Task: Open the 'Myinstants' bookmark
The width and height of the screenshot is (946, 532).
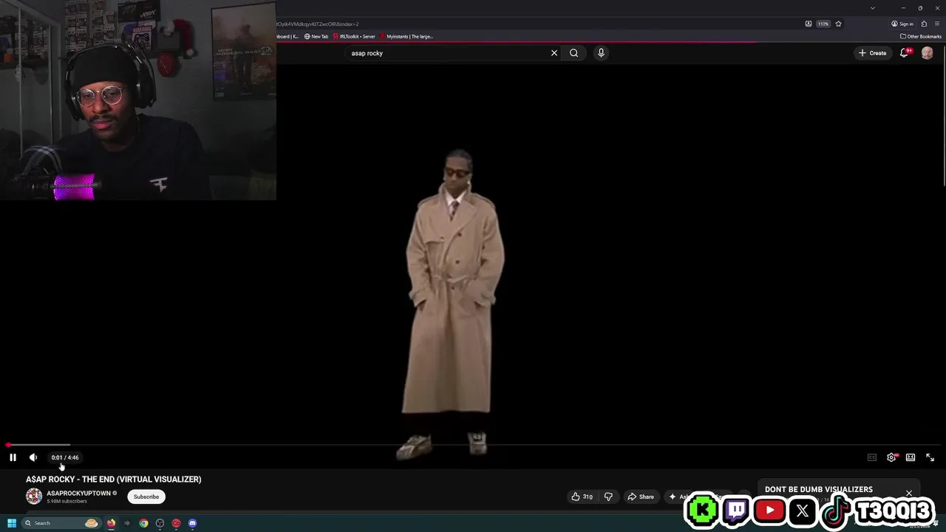Action: pyautogui.click(x=406, y=36)
